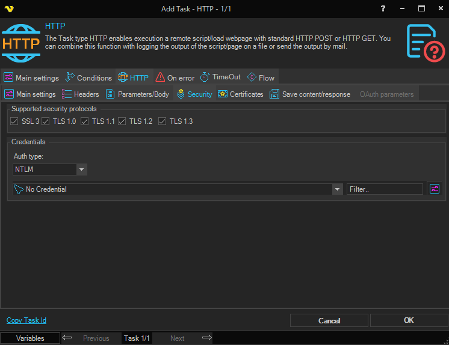Disable the TLS 1.3 protocol checkbox

coord(163,121)
